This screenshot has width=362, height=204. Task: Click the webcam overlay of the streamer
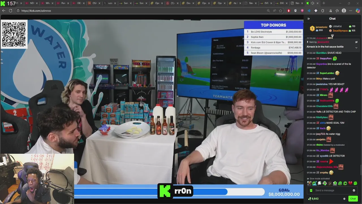point(37,179)
